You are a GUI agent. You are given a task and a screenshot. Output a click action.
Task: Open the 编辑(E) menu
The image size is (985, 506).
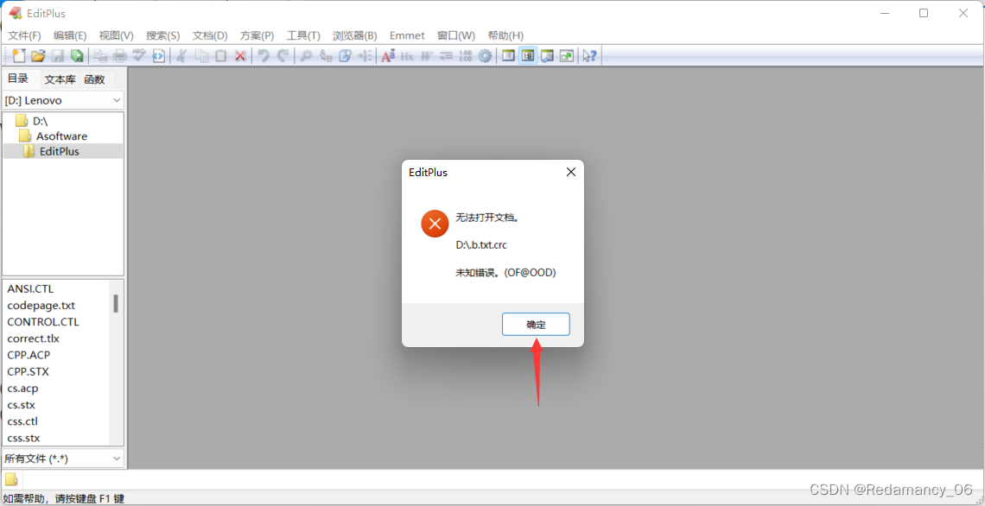click(70, 35)
